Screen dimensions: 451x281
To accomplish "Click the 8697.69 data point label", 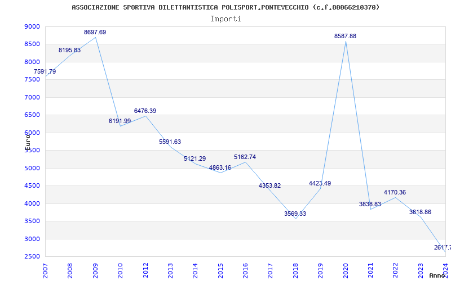I will [x=95, y=33].
